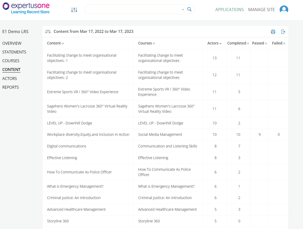The image size is (303, 229).
Task: Open course 'LEVEL UP - Downhill Dodge'
Action: [x=161, y=123]
